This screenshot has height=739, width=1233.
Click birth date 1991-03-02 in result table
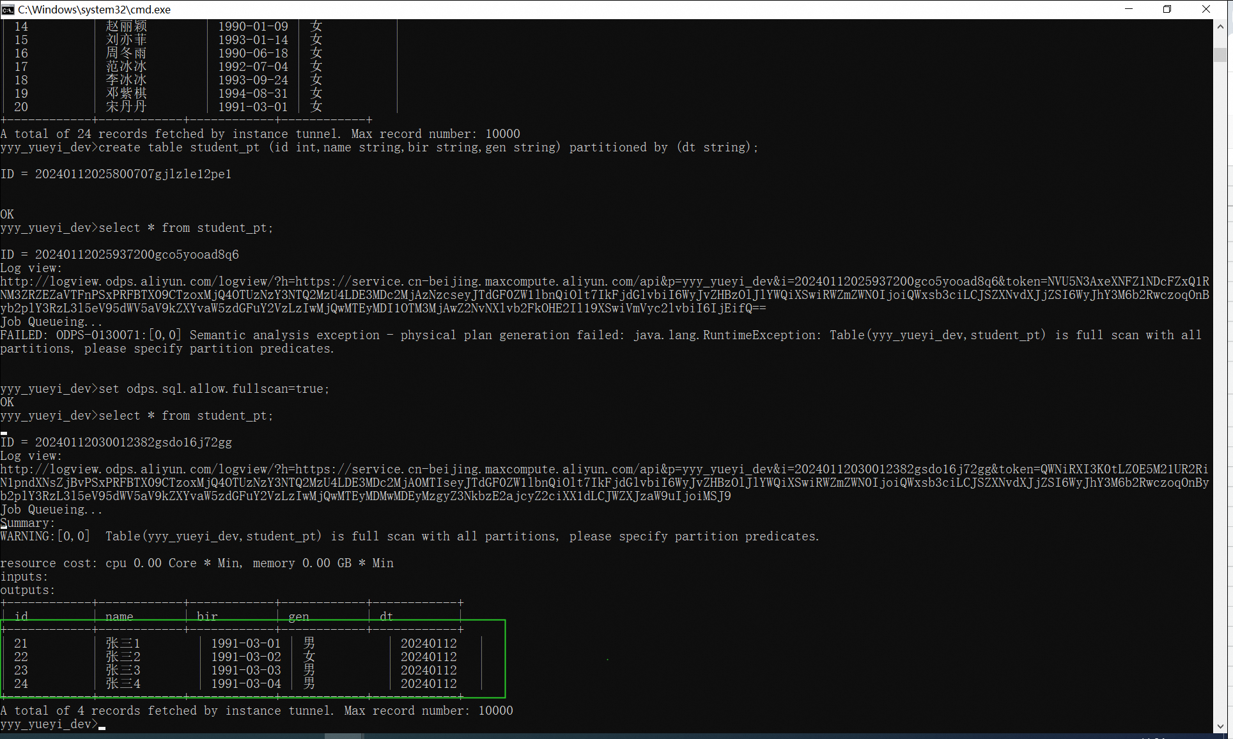pyautogui.click(x=246, y=657)
